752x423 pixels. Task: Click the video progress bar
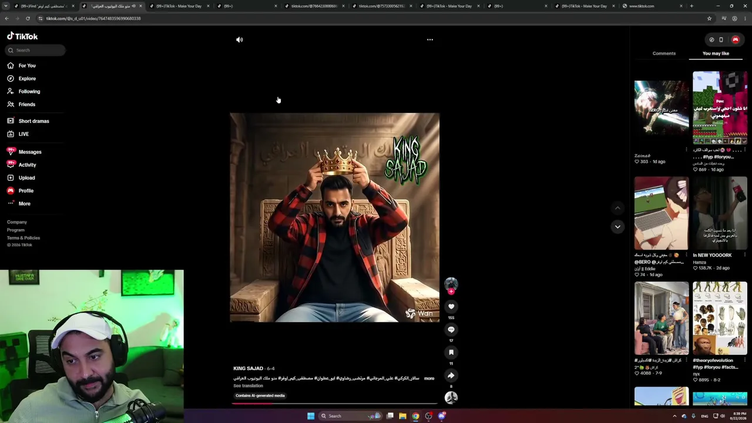[334, 404]
